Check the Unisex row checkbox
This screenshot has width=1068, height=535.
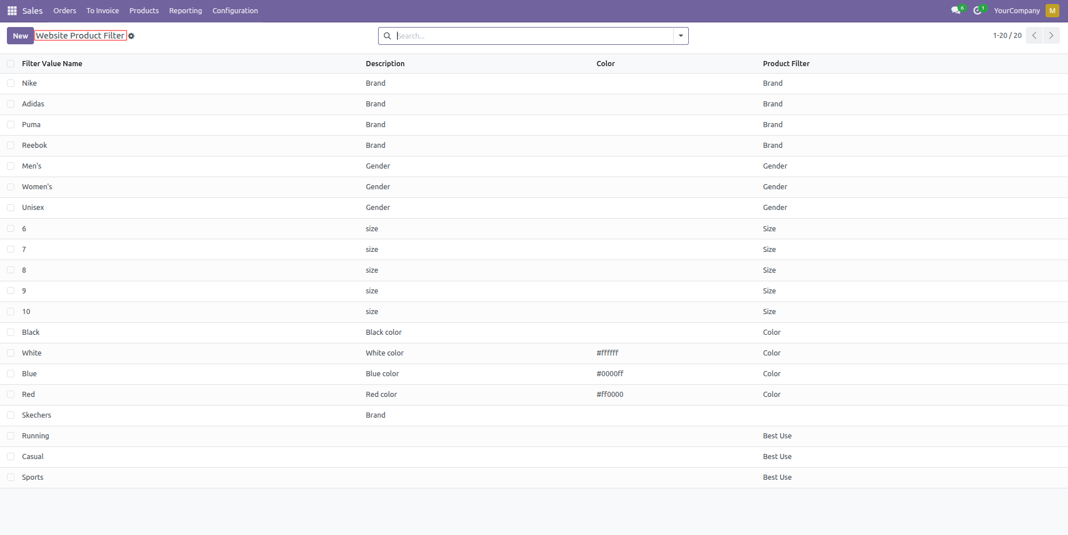point(11,208)
